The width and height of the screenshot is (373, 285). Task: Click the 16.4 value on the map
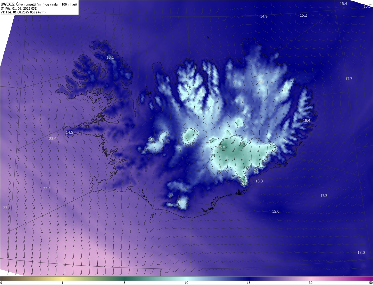pos(344,4)
